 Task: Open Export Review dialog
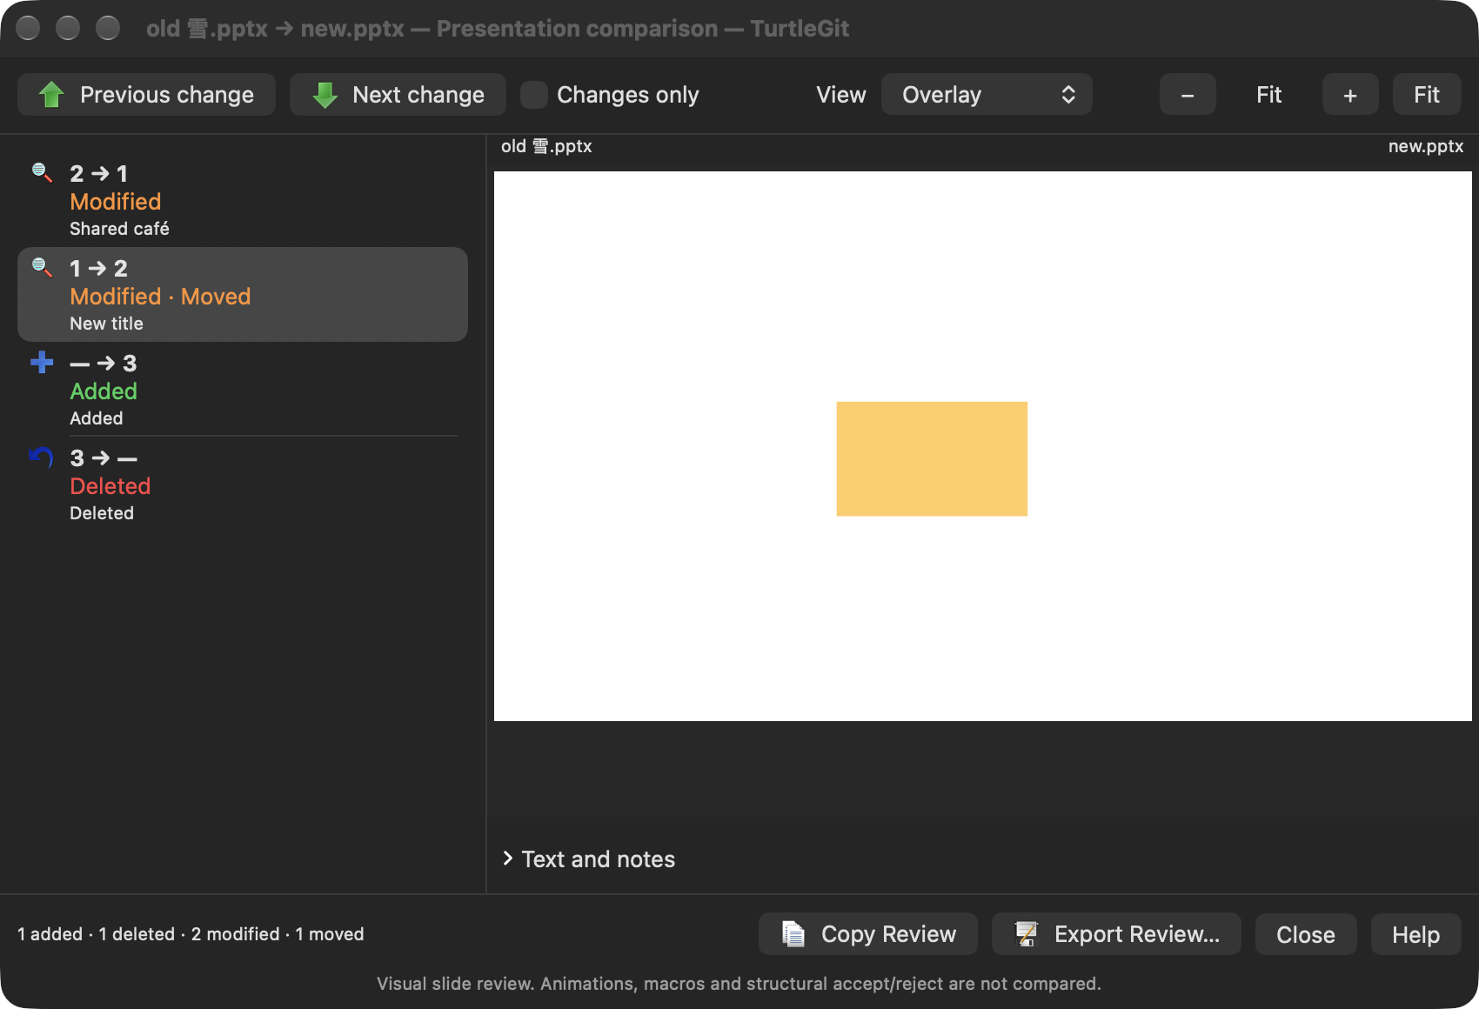tap(1116, 934)
